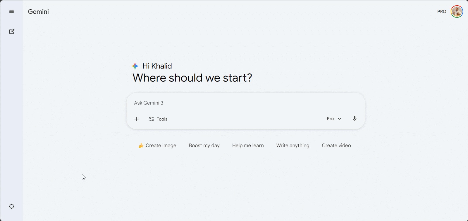Select the Create image suggestion chip

(157, 145)
